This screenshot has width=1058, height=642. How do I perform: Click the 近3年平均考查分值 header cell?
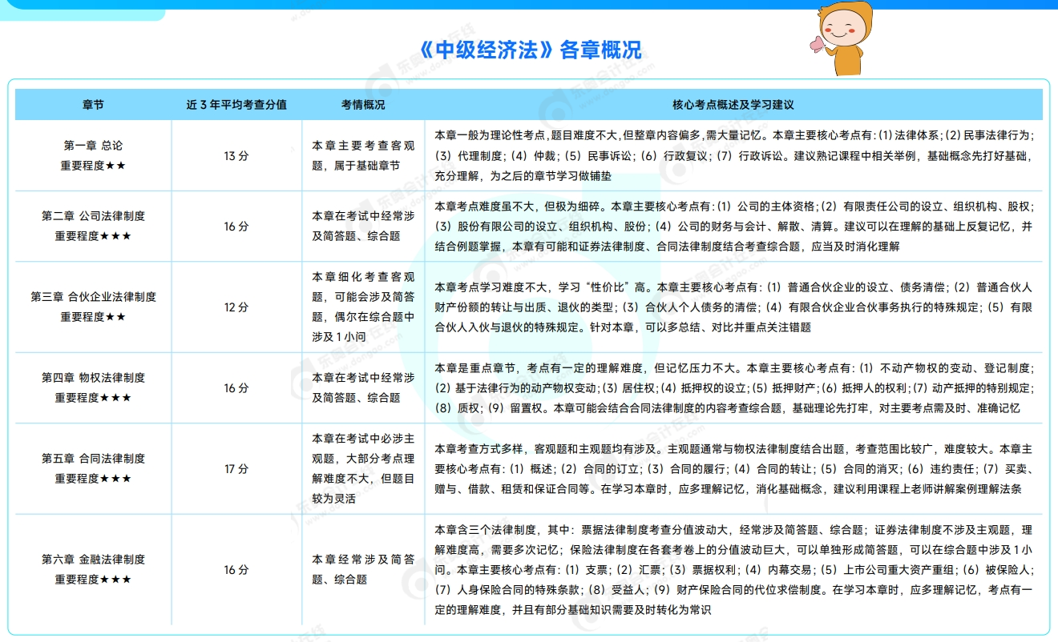[236, 103]
